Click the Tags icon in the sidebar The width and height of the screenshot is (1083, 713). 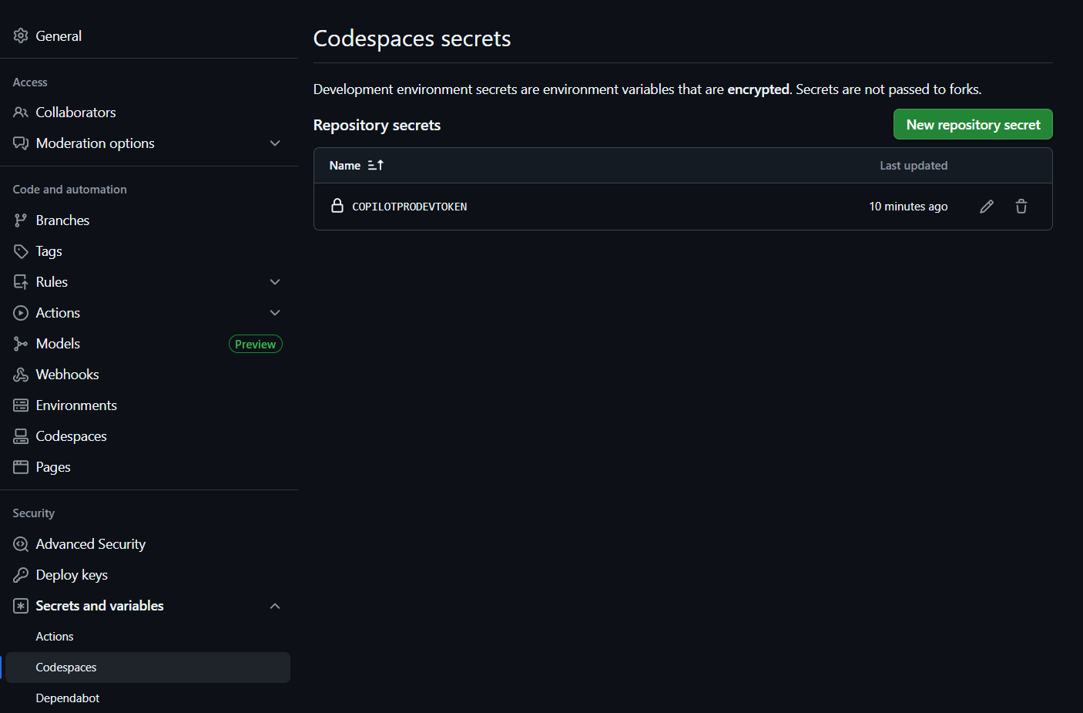click(20, 251)
